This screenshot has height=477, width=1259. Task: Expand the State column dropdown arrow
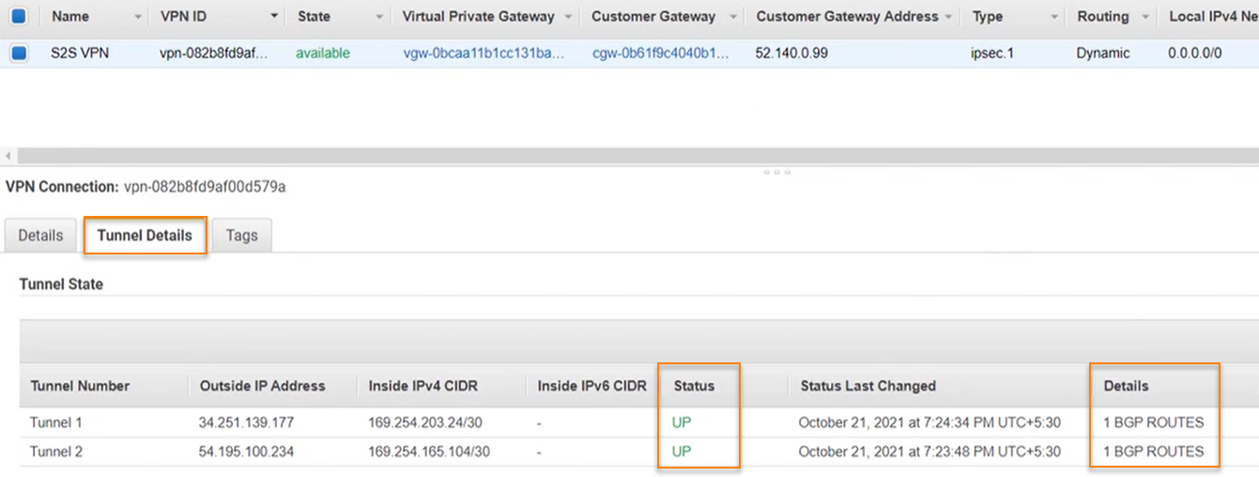tap(379, 17)
